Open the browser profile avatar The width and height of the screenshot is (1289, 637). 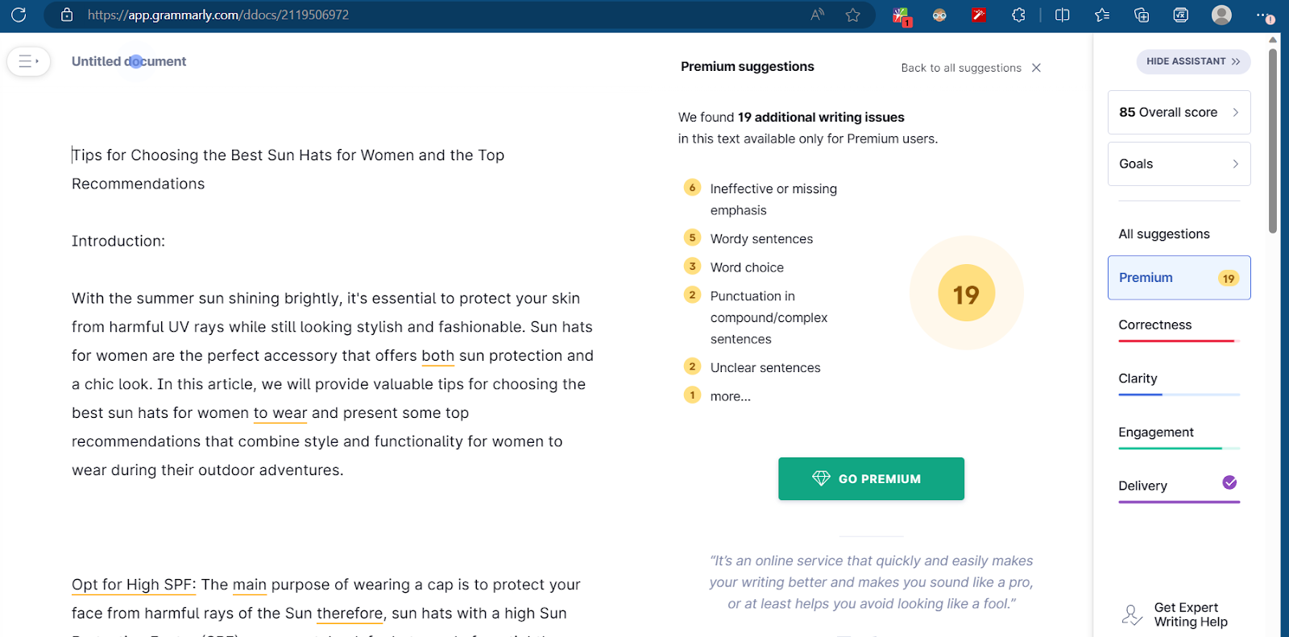pos(1221,14)
